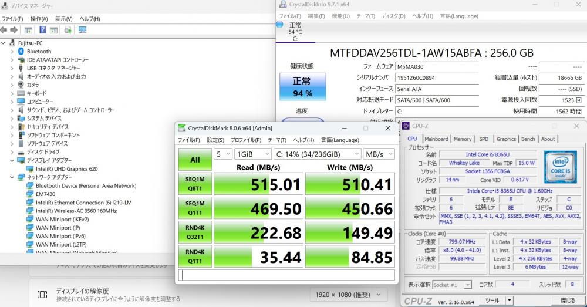587x307 pixels.
Task: Switch to the Graphics tab in CPU-Z
Action: [x=506, y=139]
